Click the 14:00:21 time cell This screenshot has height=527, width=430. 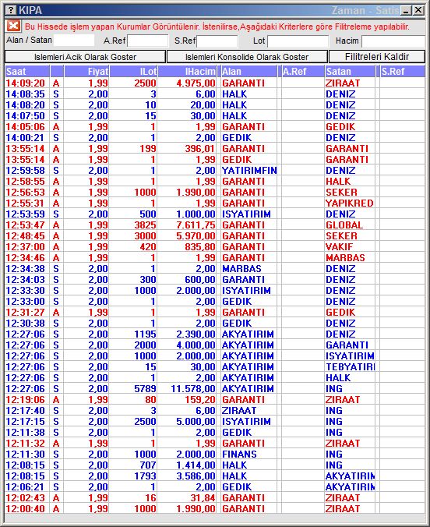click(26, 138)
